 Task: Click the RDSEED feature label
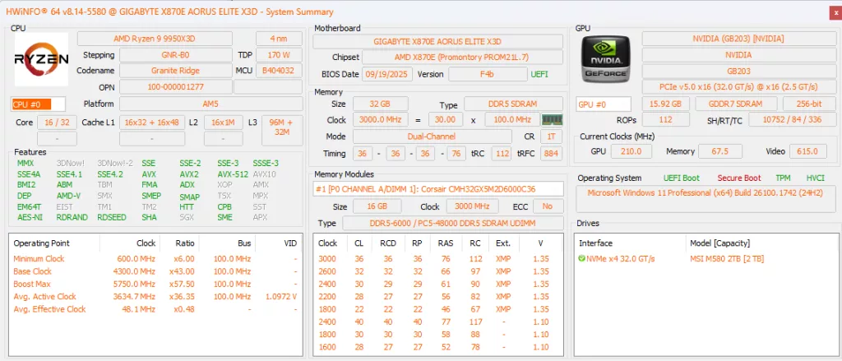tap(111, 218)
